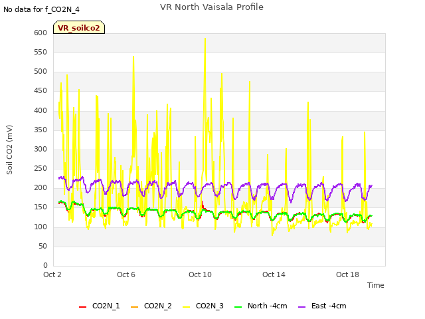Click the yellow CO2N_3 legend swatch

(x=186, y=307)
